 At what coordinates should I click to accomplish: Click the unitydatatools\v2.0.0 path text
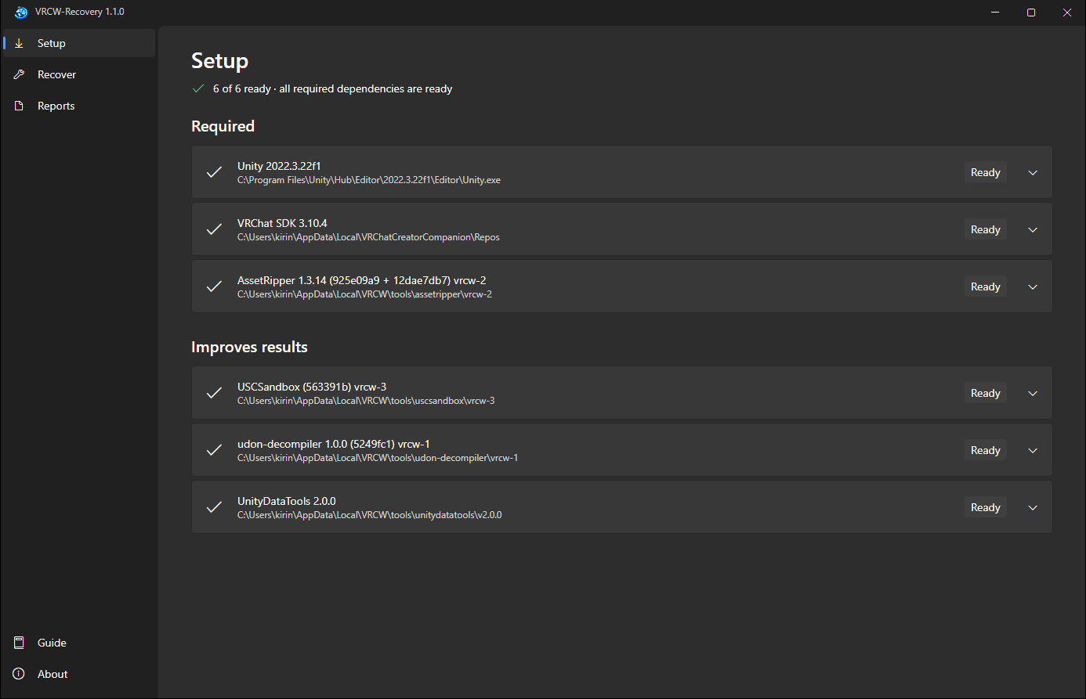(x=370, y=515)
